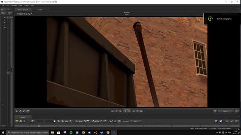This screenshot has height=135, width=241.
Task: Show hidden system tray icons
Action: tap(217, 132)
